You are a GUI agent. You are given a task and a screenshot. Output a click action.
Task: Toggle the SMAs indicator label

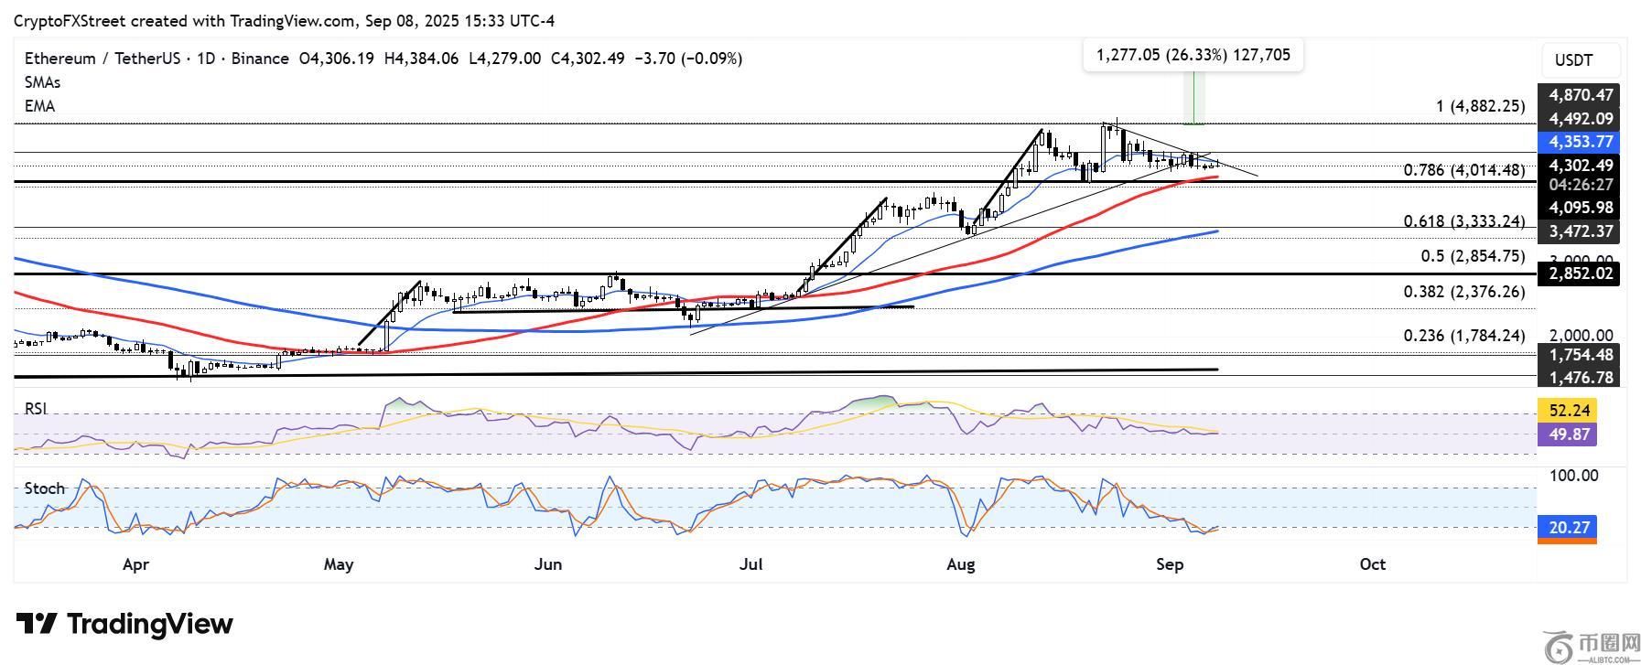42,82
